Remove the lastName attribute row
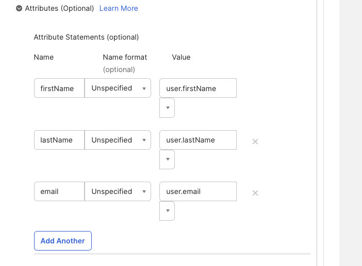This screenshot has width=362, height=266. (x=255, y=141)
